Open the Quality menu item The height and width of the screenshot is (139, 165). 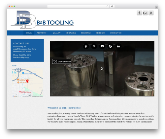coord(56,33)
